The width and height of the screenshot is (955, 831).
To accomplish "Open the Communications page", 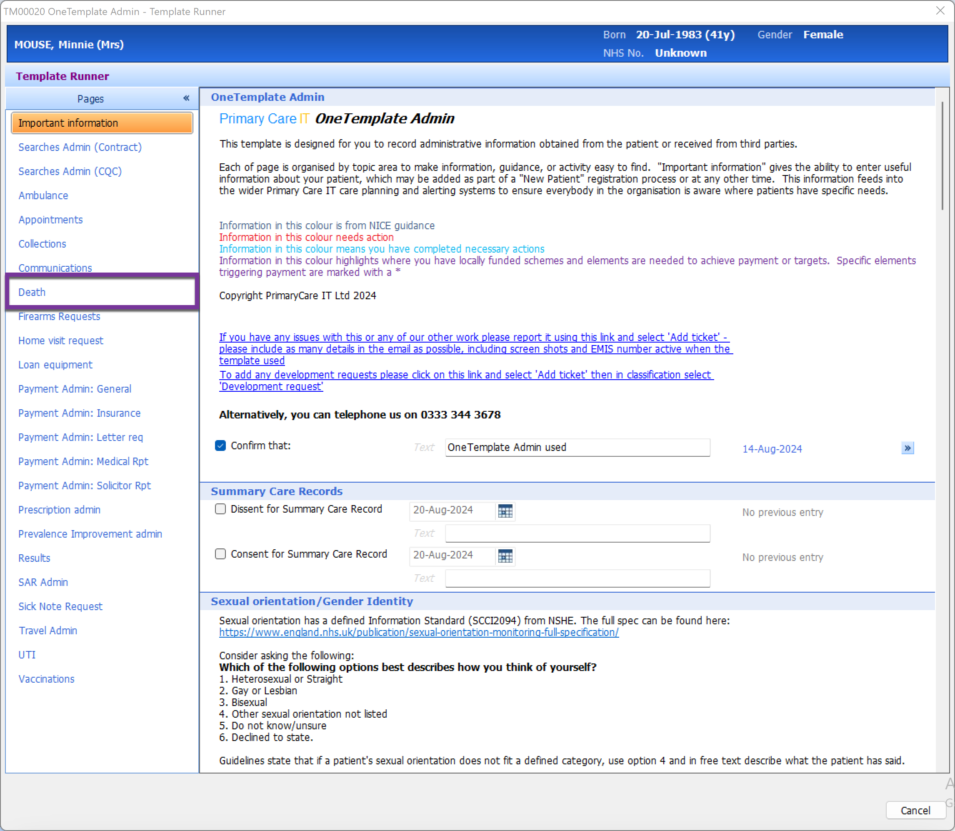I will tap(55, 268).
